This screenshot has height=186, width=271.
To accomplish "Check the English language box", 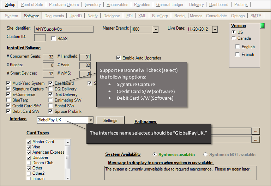I will tap(237, 46).
